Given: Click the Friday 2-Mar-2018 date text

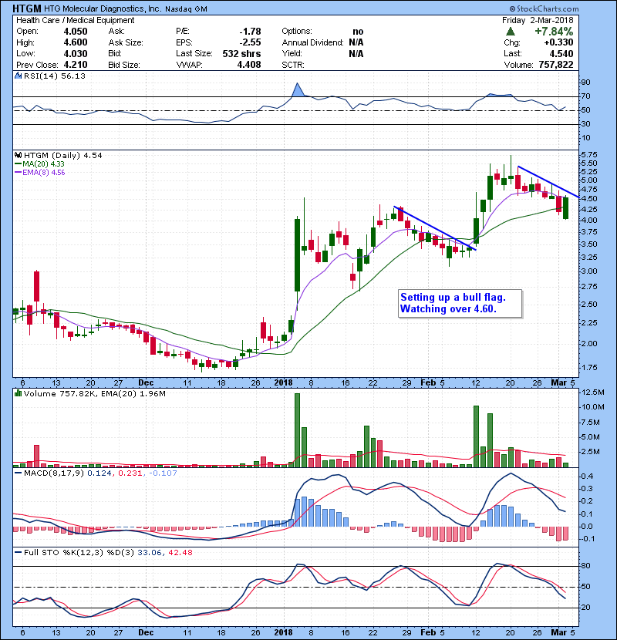Looking at the screenshot, I should click(538, 20).
